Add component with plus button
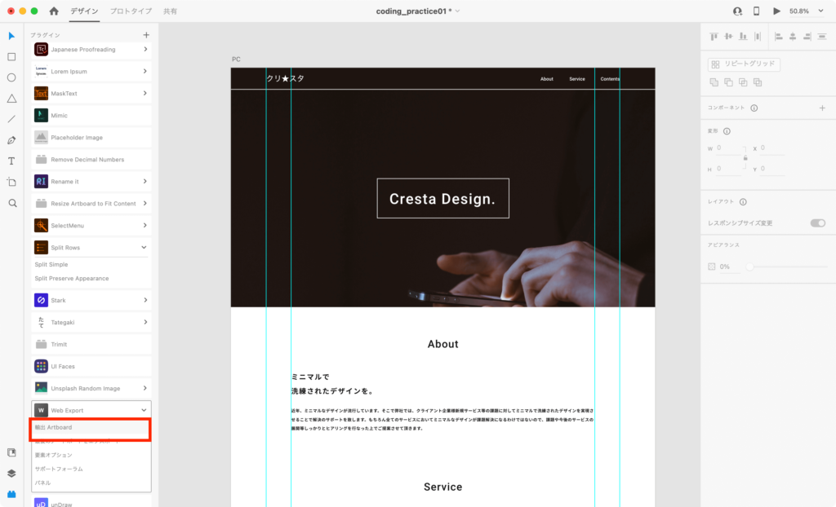 point(822,108)
